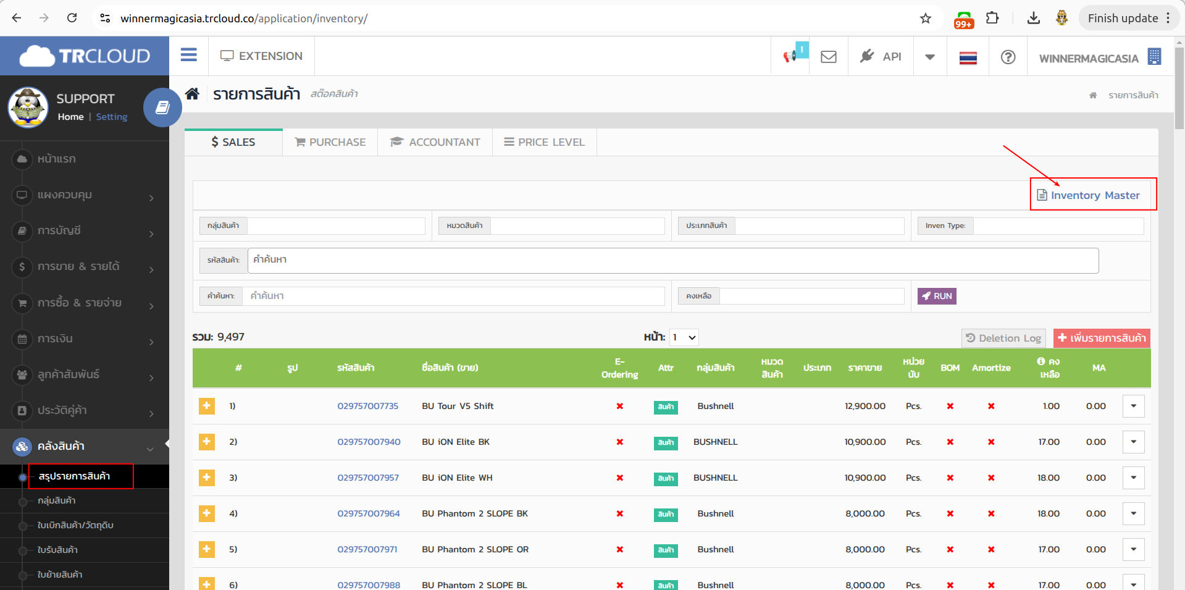Image resolution: width=1185 pixels, height=590 pixels.
Task: Expand row 3 BU iON Elite WH plus icon
Action: pos(207,478)
